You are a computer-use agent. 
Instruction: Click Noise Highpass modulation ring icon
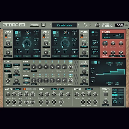pyautogui.click(x=98, y=51)
